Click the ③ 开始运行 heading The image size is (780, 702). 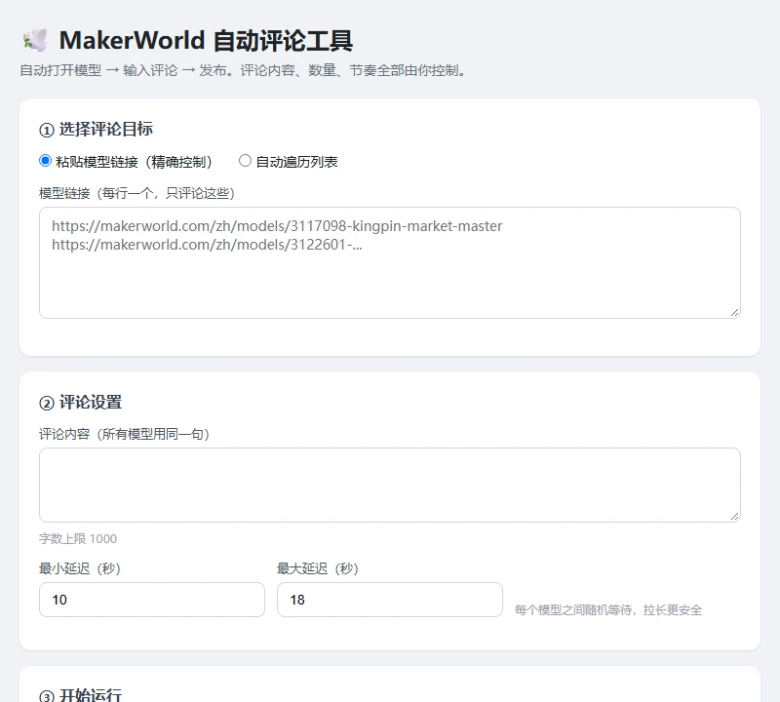(81, 695)
